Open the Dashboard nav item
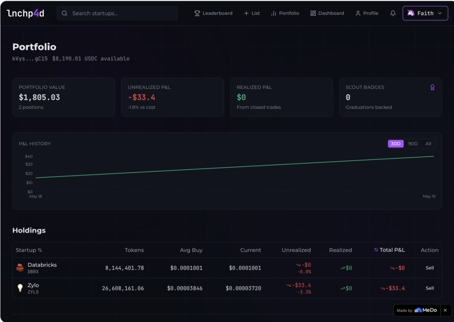Viewport: 454px width, 322px height. (327, 14)
